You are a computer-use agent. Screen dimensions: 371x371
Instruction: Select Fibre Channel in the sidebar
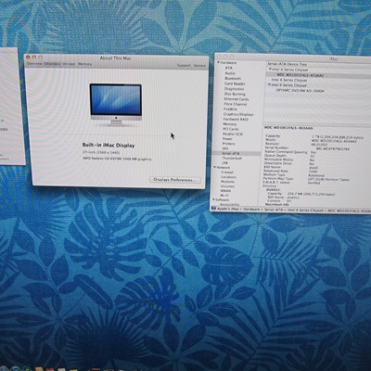[x=236, y=104]
